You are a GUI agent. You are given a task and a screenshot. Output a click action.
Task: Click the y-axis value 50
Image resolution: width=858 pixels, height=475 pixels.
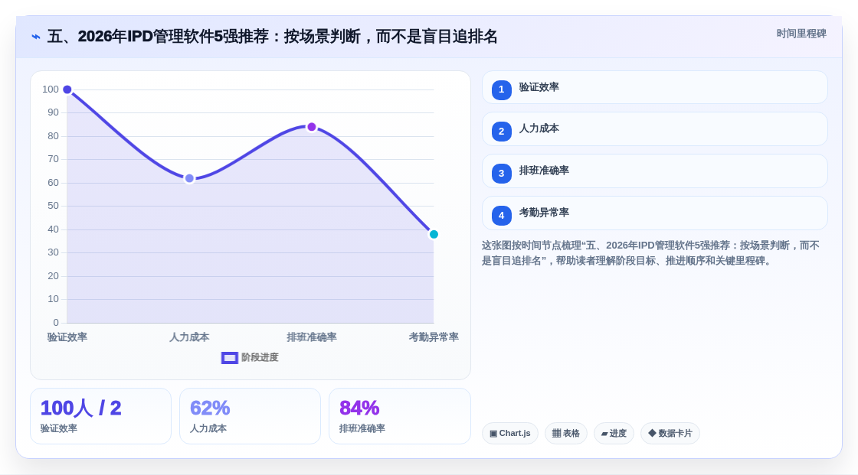click(x=53, y=206)
